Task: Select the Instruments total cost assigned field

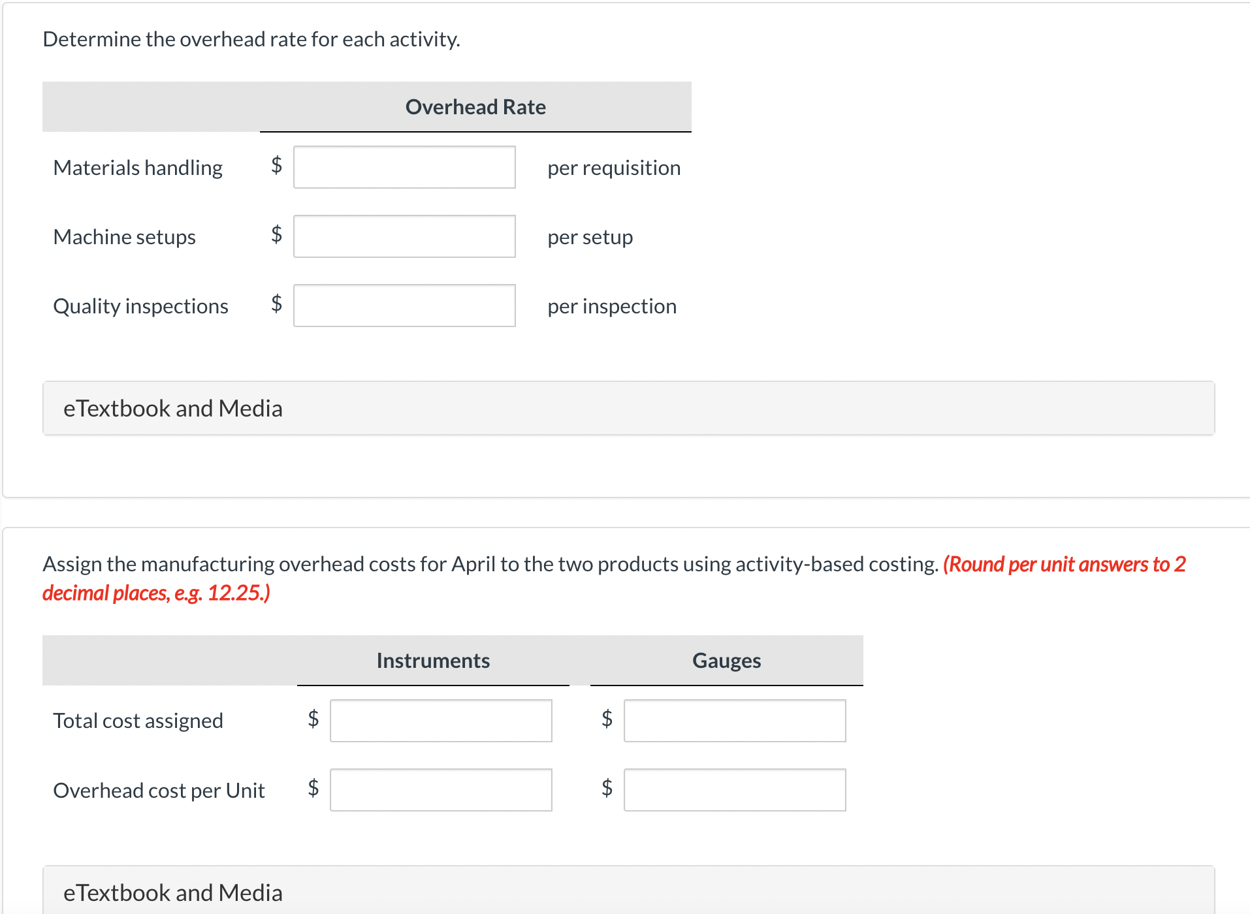Action: (x=441, y=721)
